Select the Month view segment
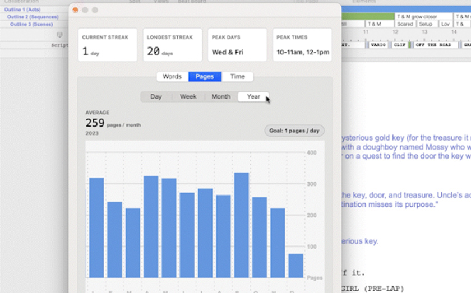Screen dimensions: 471x293 (221, 97)
